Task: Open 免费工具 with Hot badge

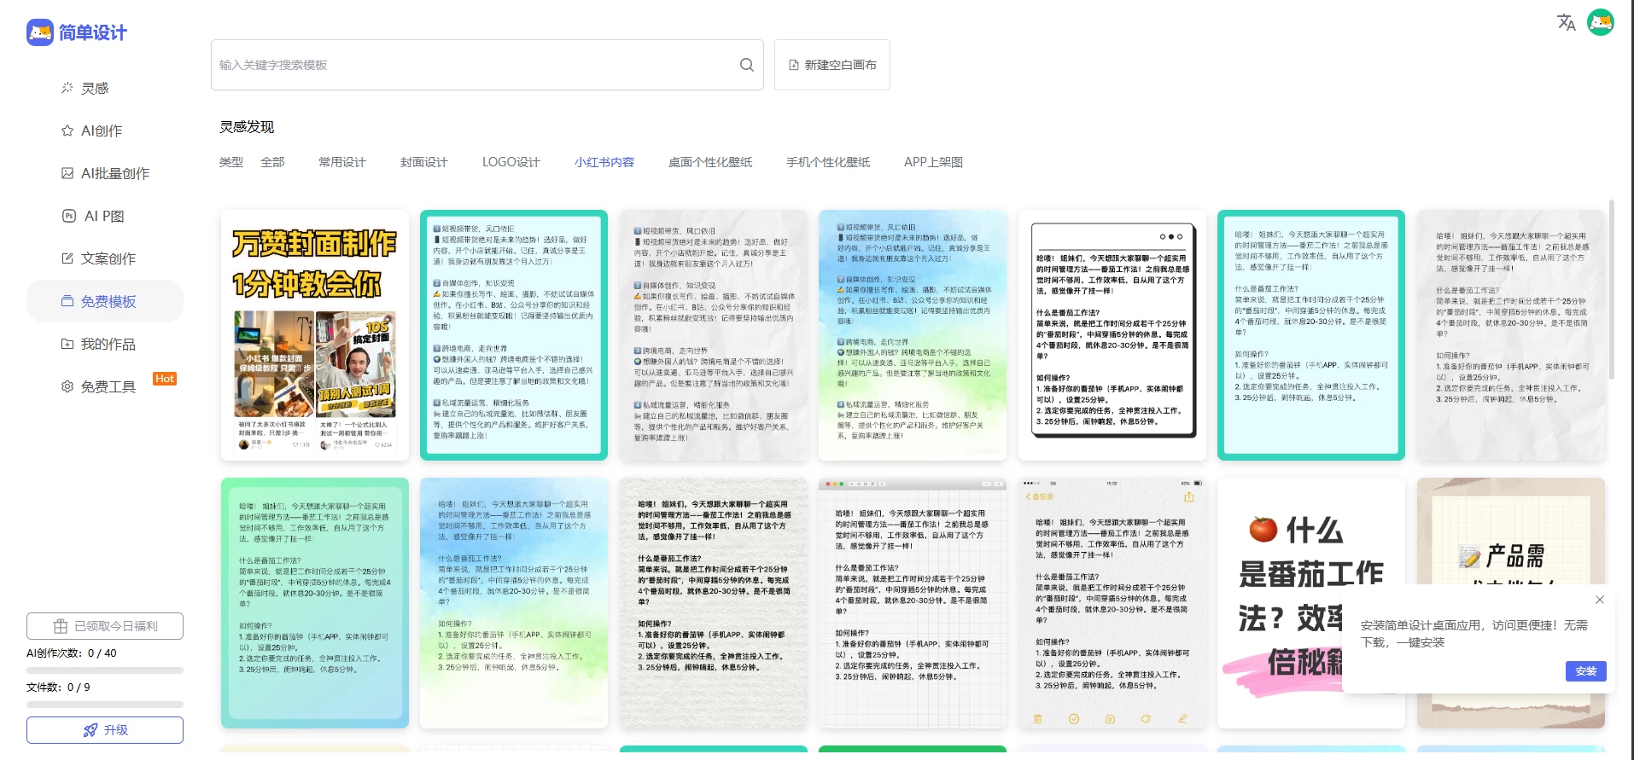Action: [x=108, y=386]
